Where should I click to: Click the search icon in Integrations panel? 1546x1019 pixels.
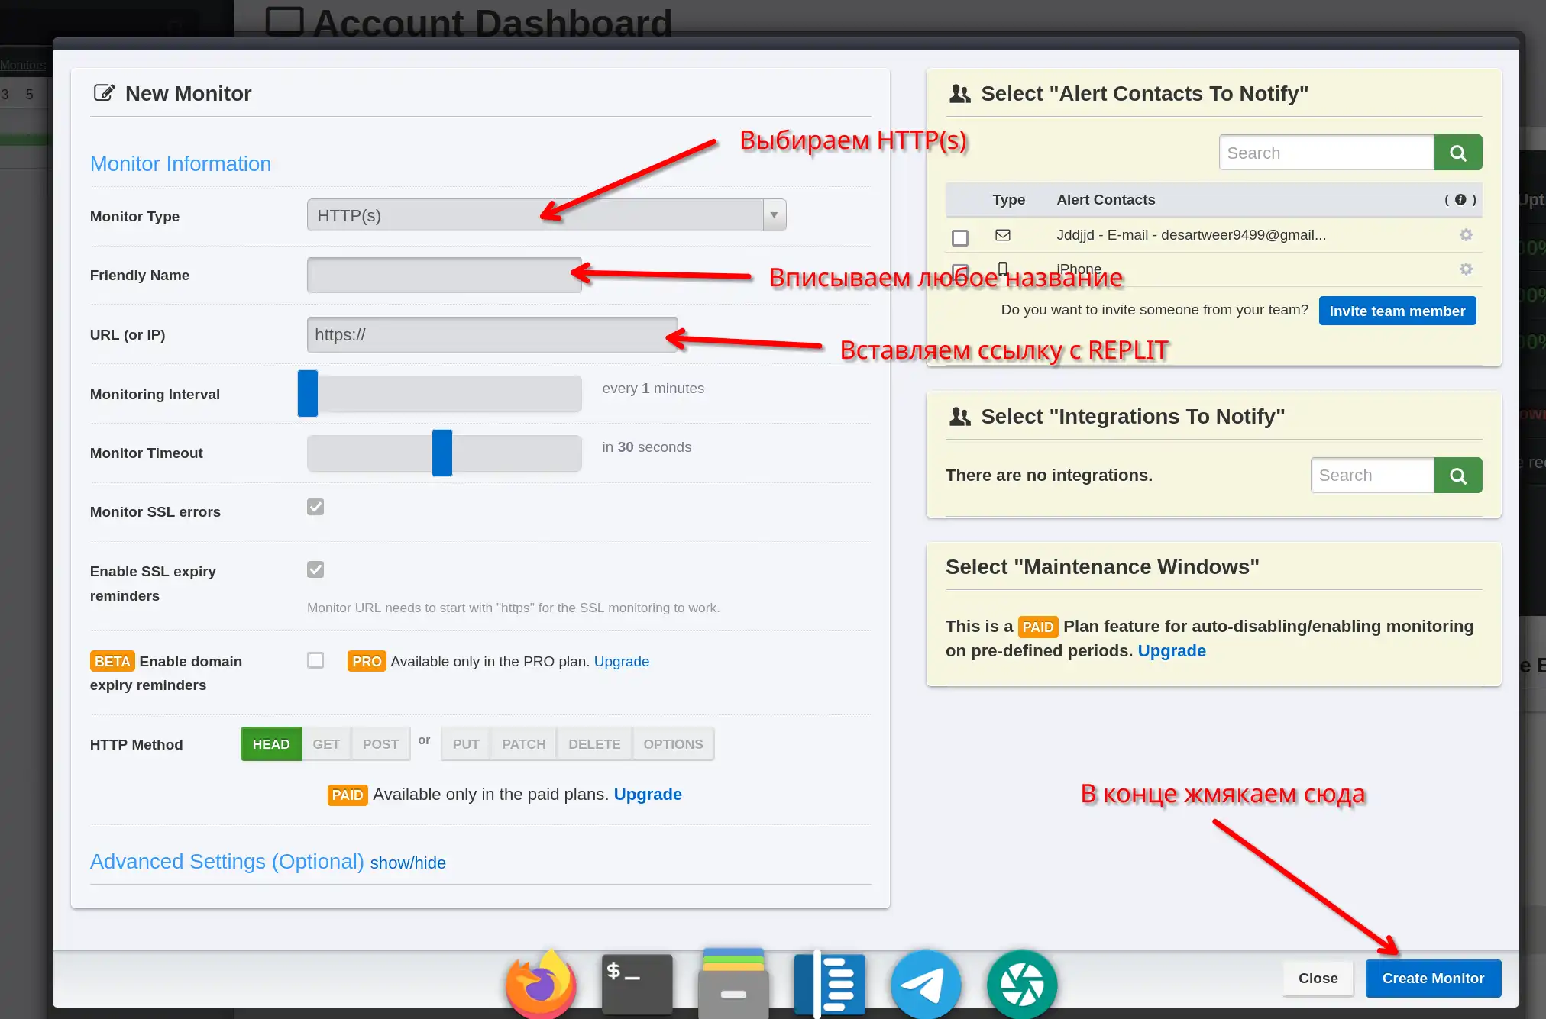pyautogui.click(x=1457, y=476)
